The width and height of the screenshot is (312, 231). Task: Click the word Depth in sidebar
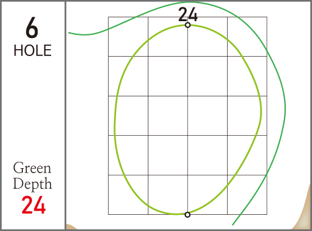[x=32, y=184]
